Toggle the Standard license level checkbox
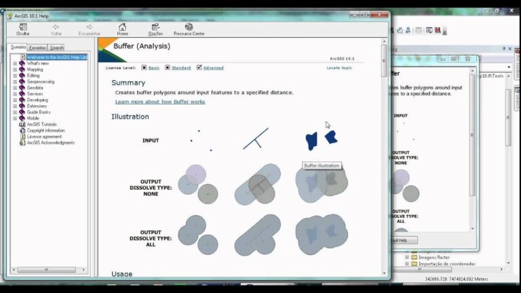Viewport: 521px width, 293px height. (x=168, y=67)
